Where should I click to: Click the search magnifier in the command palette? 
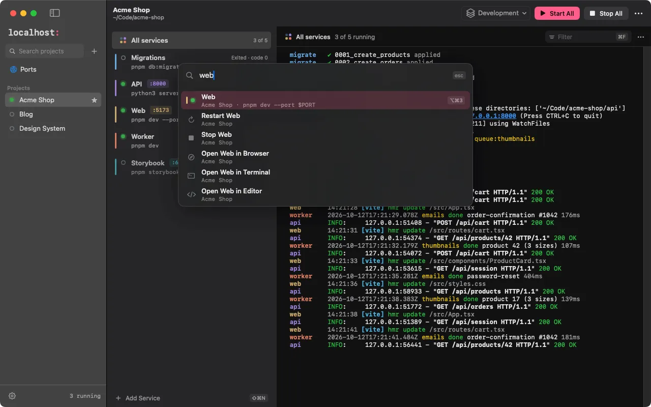[189, 75]
